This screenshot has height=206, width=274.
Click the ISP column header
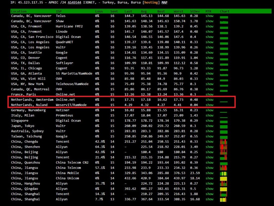click(59, 11)
